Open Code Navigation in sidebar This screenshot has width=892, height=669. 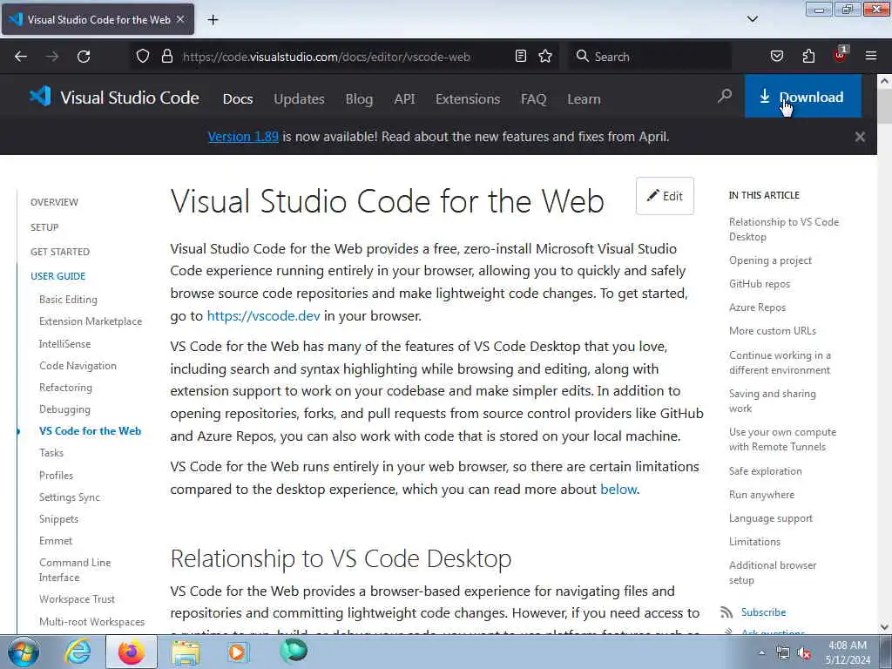(x=78, y=366)
